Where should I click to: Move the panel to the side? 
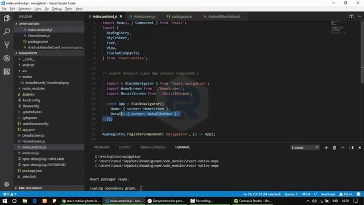coord(351,147)
